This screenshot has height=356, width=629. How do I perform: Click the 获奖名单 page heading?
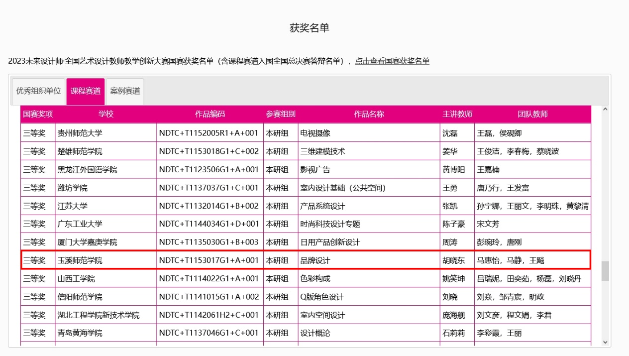click(x=309, y=28)
